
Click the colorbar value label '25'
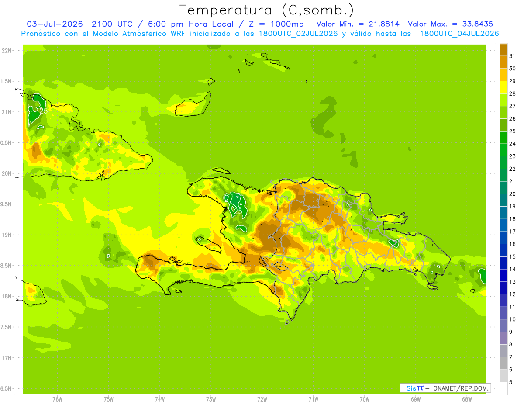coord(512,131)
